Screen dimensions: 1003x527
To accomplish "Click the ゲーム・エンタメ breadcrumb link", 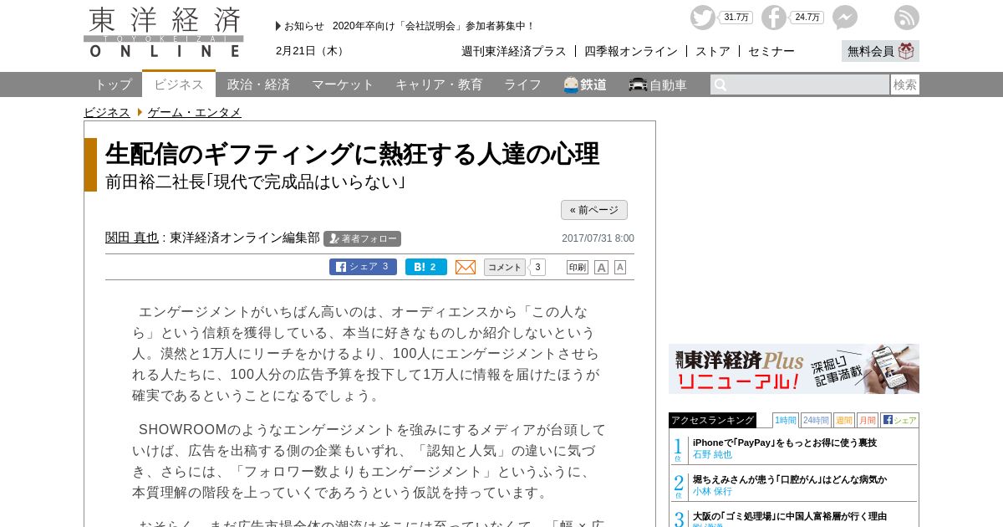I will coord(195,112).
